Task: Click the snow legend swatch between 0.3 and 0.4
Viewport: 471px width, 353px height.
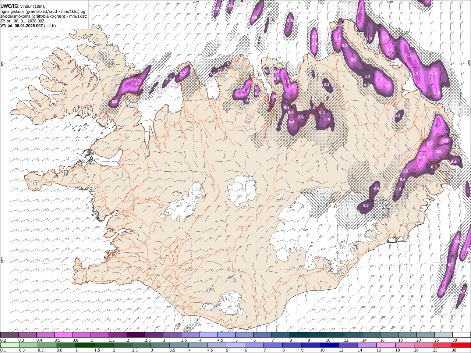Action: pyautogui.click(x=27, y=335)
